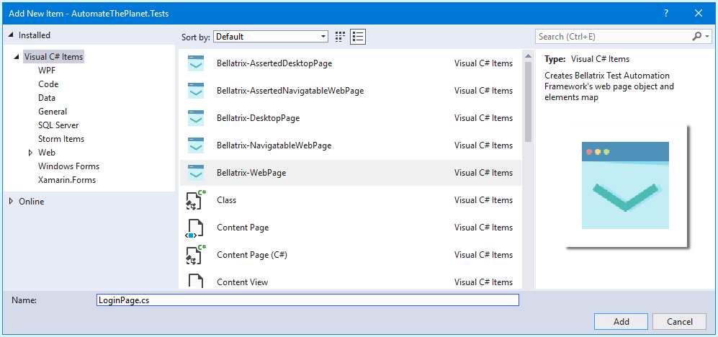Select the Xamarin.Forms category
This screenshot has height=337, width=718.
67,180
